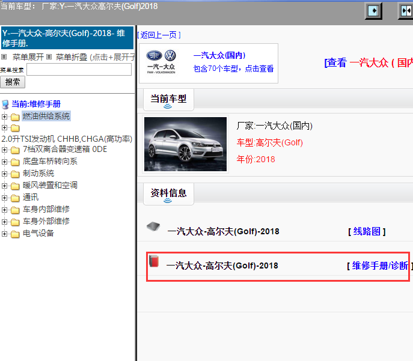Select 7档双离合器变速箱 0DE item
Image resolution: width=413 pixels, height=361 pixels.
(x=65, y=149)
